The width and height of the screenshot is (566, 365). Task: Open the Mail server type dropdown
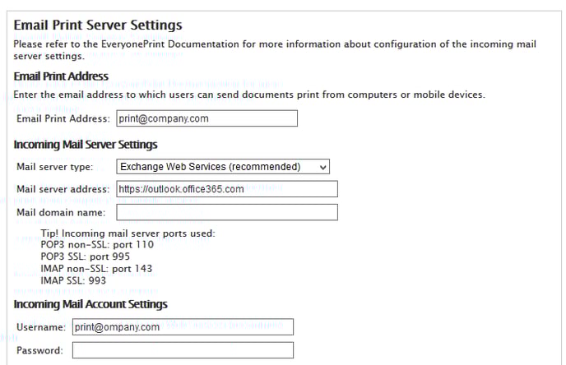pos(223,167)
